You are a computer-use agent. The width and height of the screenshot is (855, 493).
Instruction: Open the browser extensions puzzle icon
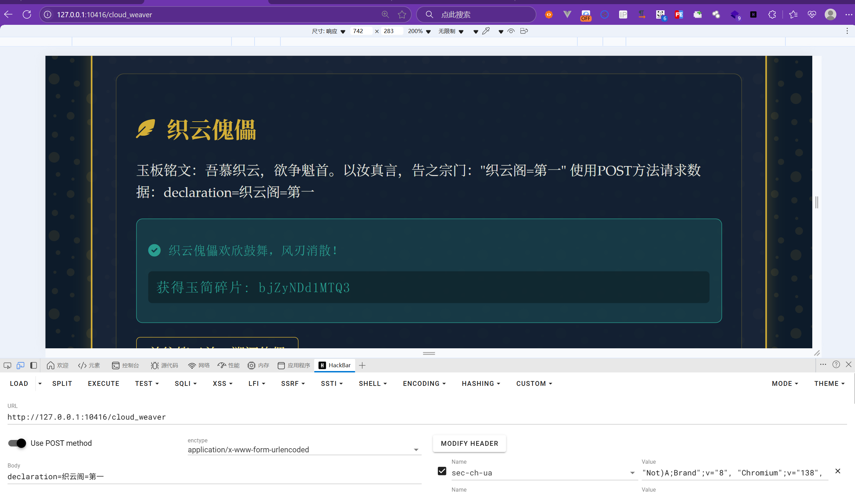772,14
